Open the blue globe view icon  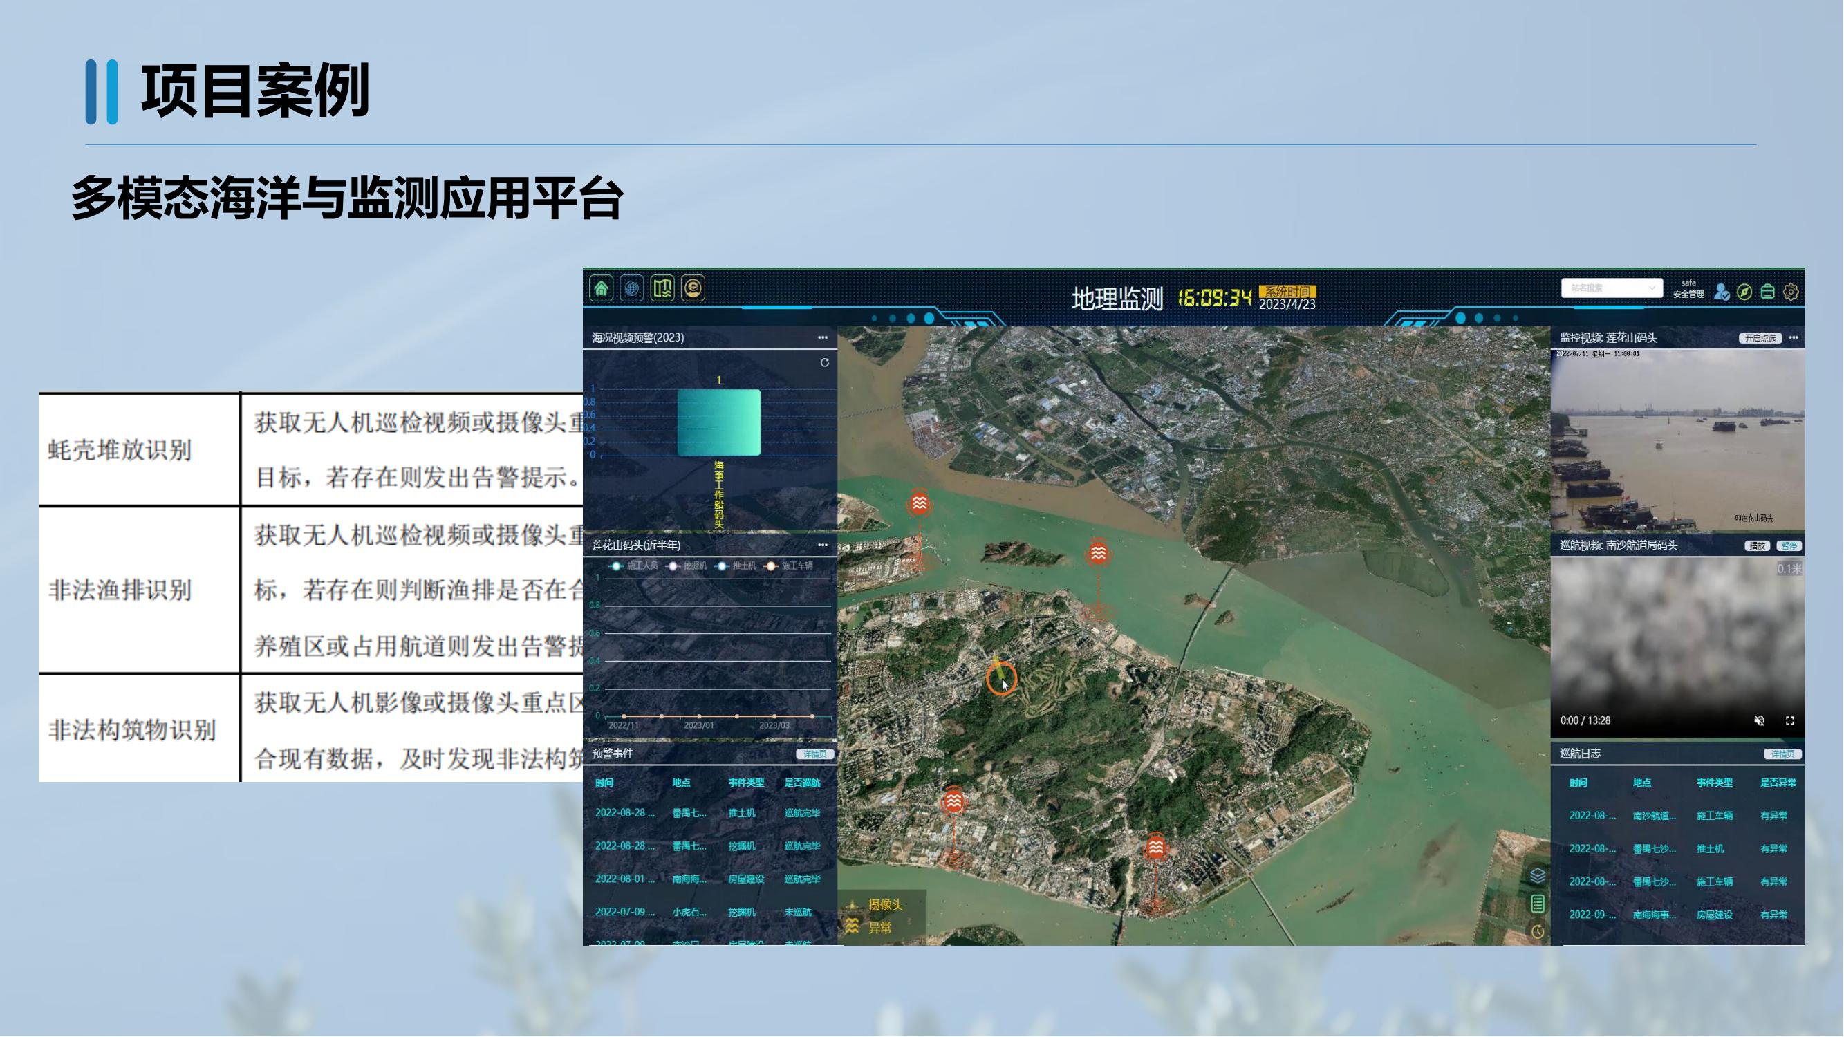tap(631, 288)
